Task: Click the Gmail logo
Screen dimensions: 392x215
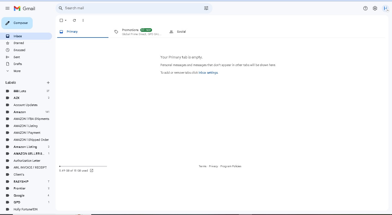Action: click(25, 8)
